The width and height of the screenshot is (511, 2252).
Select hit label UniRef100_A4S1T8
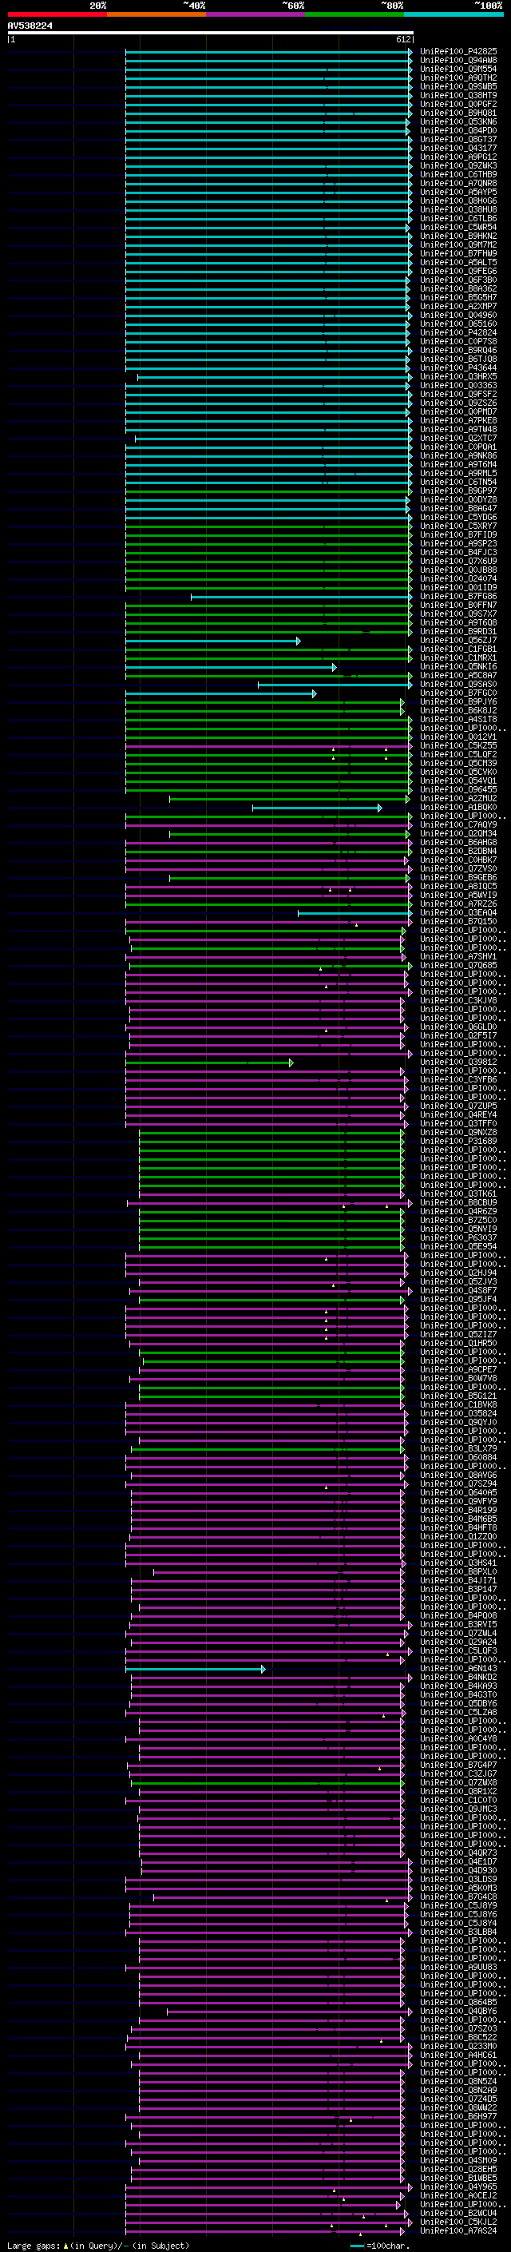pos(458,720)
